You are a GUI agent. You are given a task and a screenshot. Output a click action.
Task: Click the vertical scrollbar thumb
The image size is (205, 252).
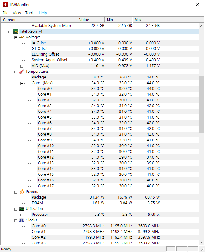pyautogui.click(x=201, y=105)
